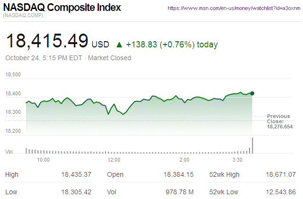Open the msn.com watchlist URL link
The height and width of the screenshot is (199, 303).
tap(234, 8)
